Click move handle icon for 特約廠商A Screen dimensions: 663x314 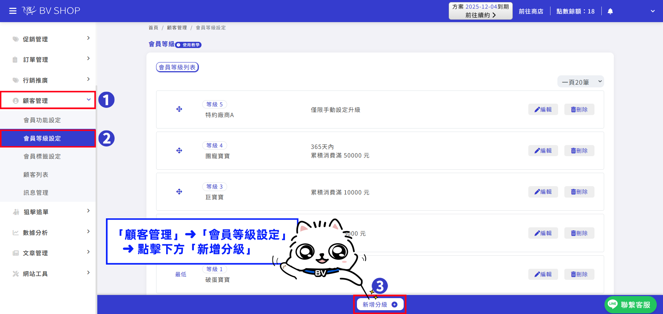[179, 109]
